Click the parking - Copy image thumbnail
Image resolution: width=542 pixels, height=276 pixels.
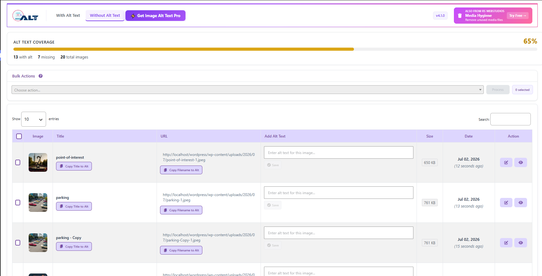click(38, 243)
